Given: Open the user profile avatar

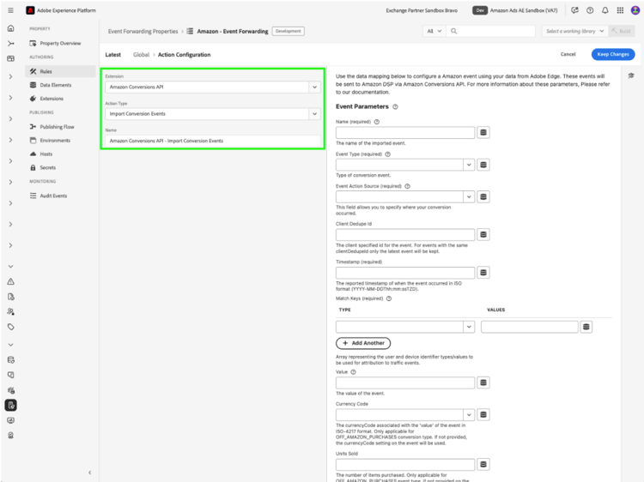Looking at the screenshot, I should [x=635, y=10].
